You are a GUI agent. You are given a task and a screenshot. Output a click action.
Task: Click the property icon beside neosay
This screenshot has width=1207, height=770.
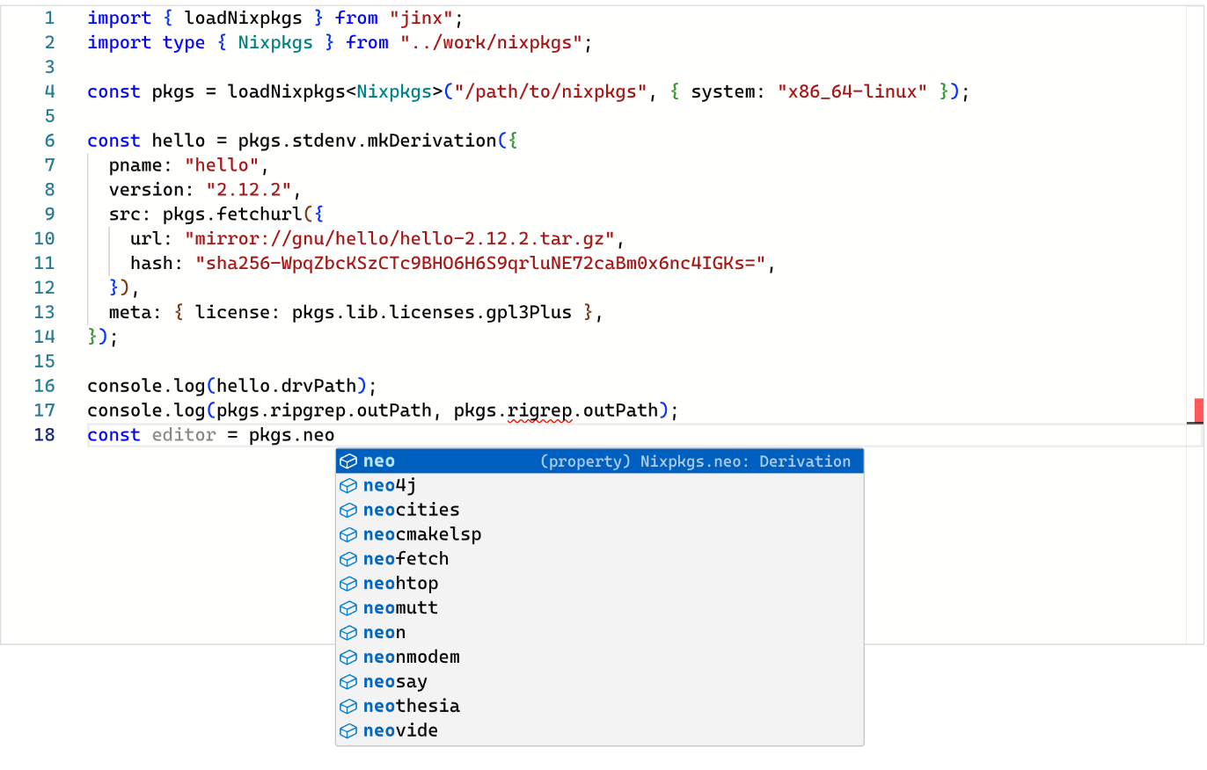tap(348, 683)
